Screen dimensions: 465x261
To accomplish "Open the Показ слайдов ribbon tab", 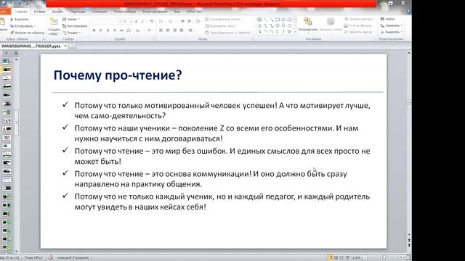I will point(124,12).
